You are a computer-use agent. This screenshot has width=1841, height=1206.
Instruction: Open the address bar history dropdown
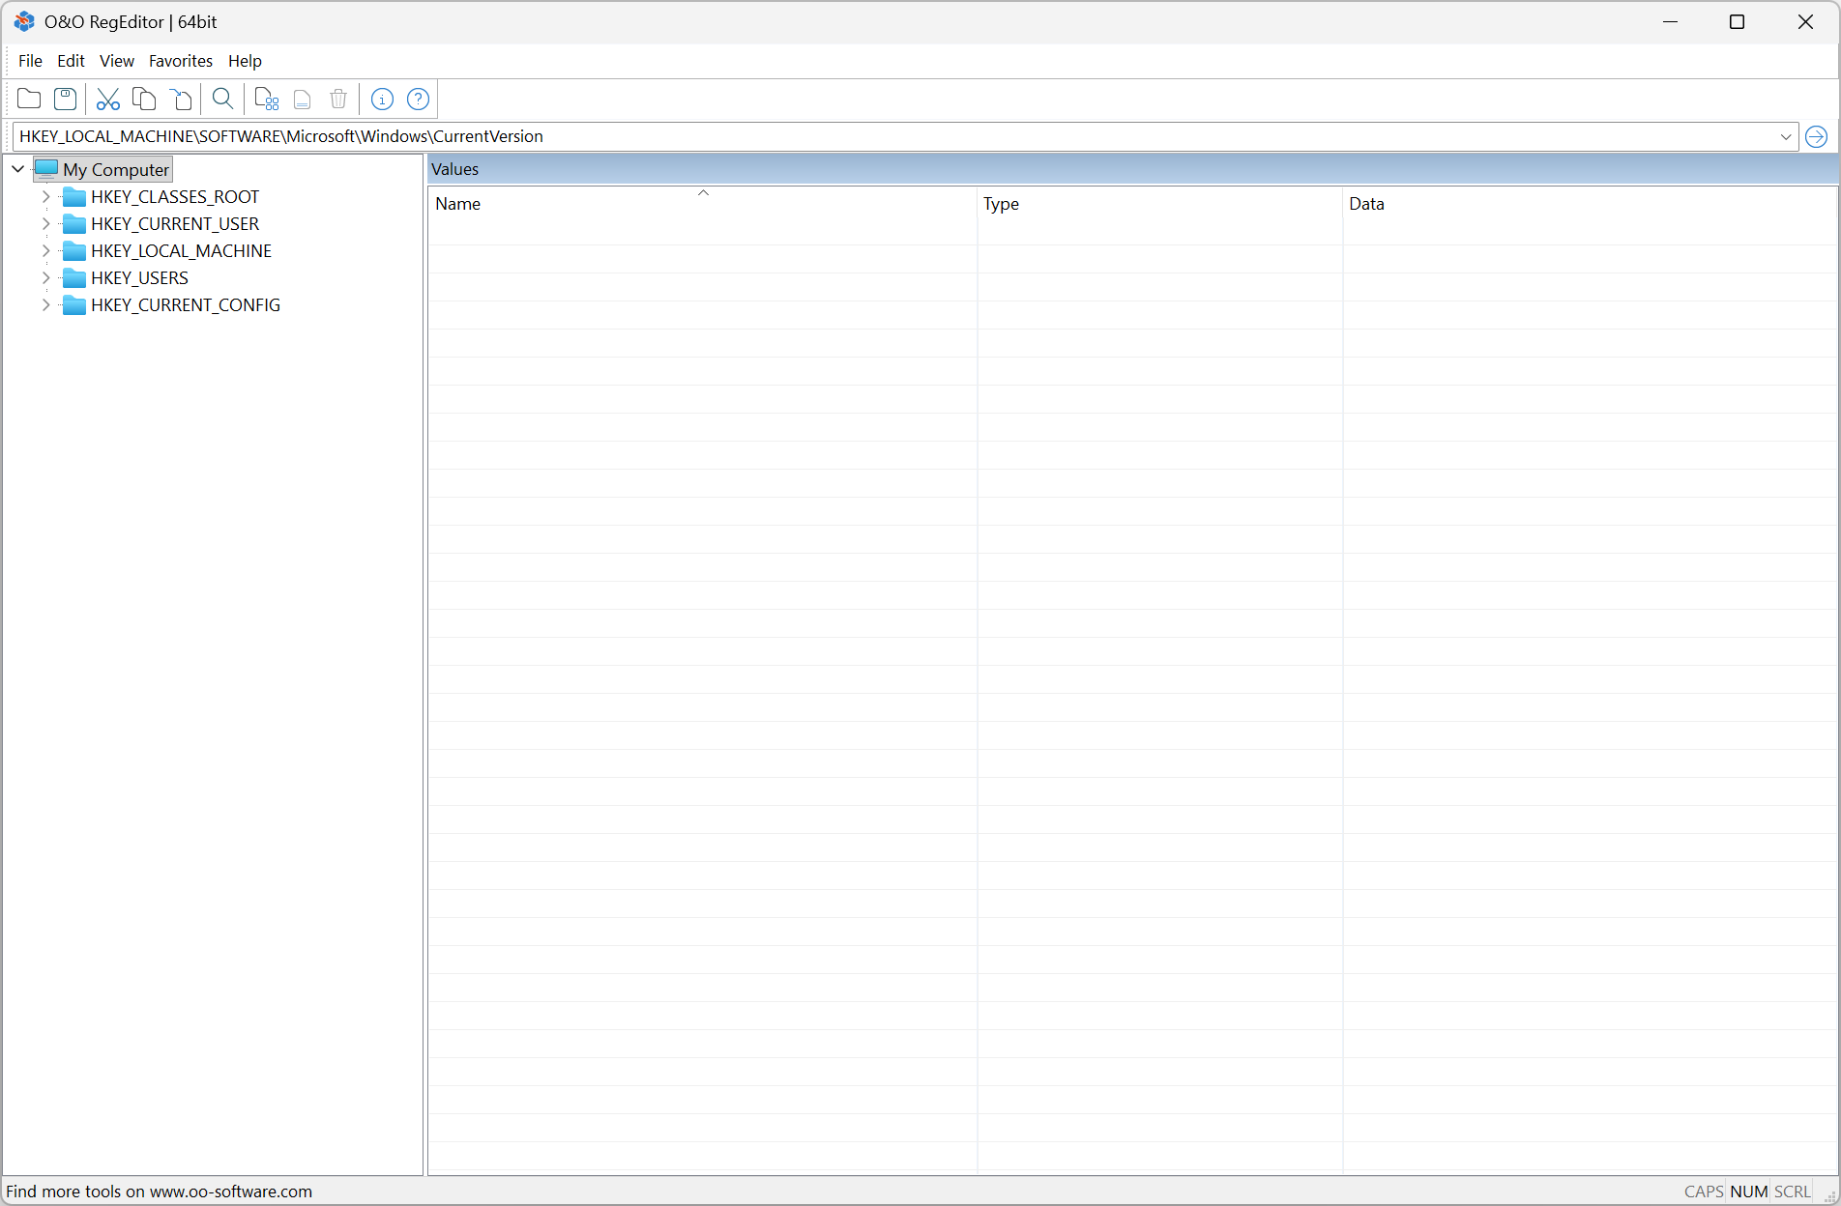click(1785, 136)
